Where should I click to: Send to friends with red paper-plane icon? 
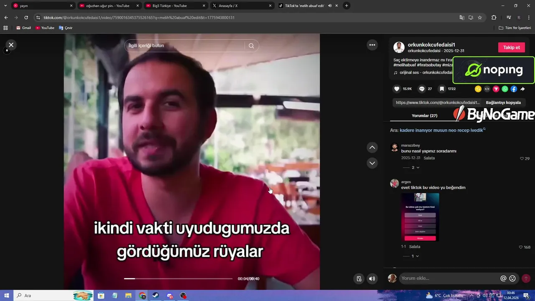[496, 89]
